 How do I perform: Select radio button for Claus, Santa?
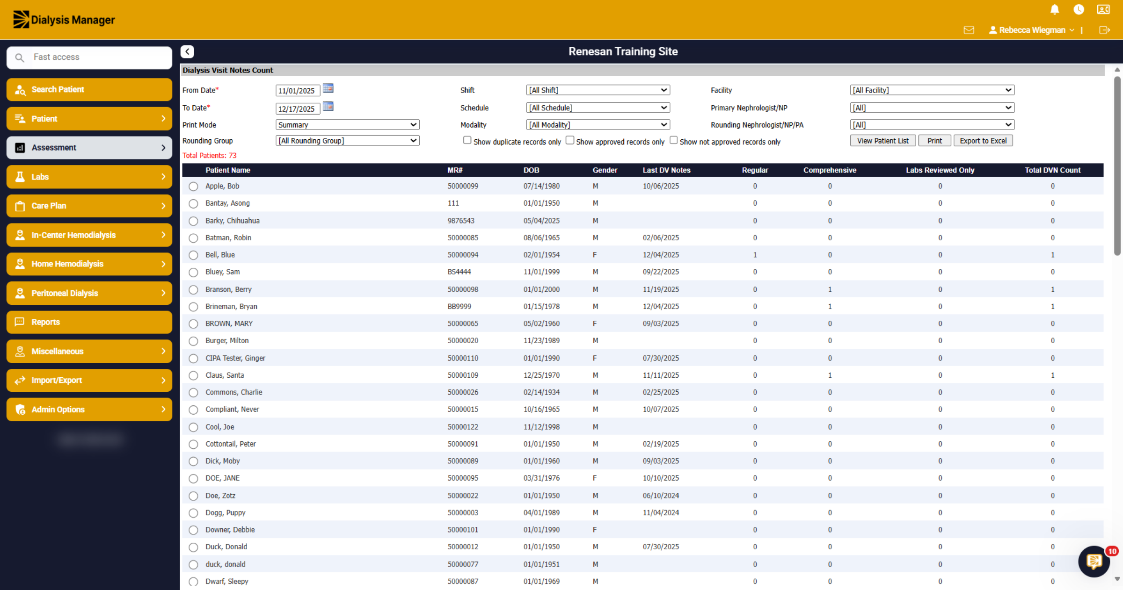point(193,375)
